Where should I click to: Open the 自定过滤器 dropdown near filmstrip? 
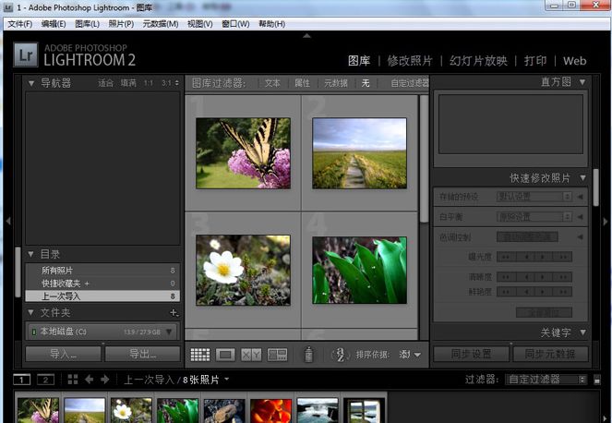pos(546,380)
